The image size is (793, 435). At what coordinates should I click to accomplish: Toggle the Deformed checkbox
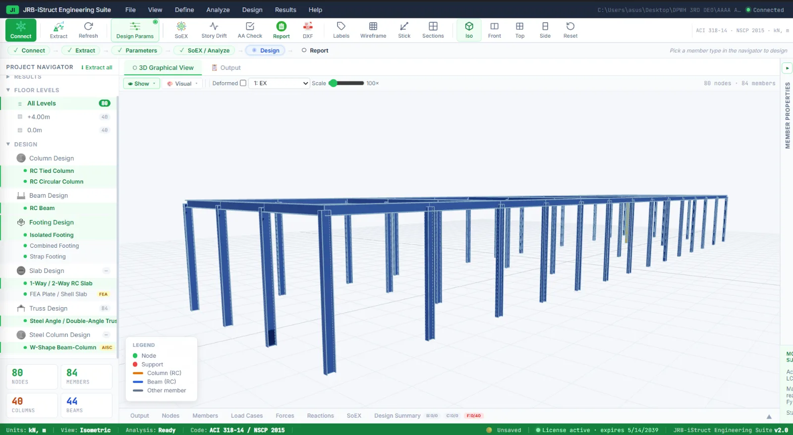243,83
